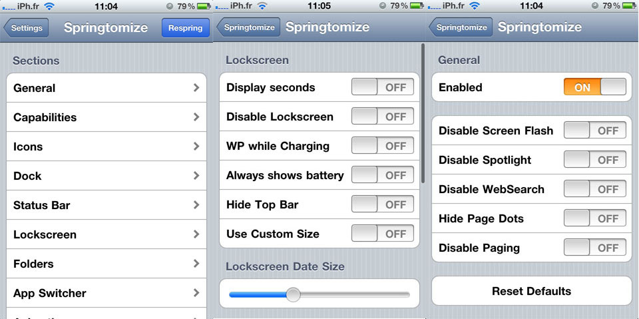Click the chevron arrow on the Capabilities row

[x=196, y=117]
